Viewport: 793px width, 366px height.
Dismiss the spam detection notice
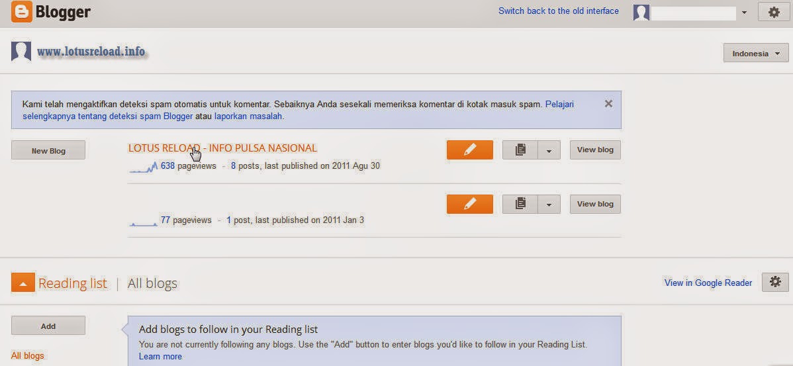click(x=608, y=104)
